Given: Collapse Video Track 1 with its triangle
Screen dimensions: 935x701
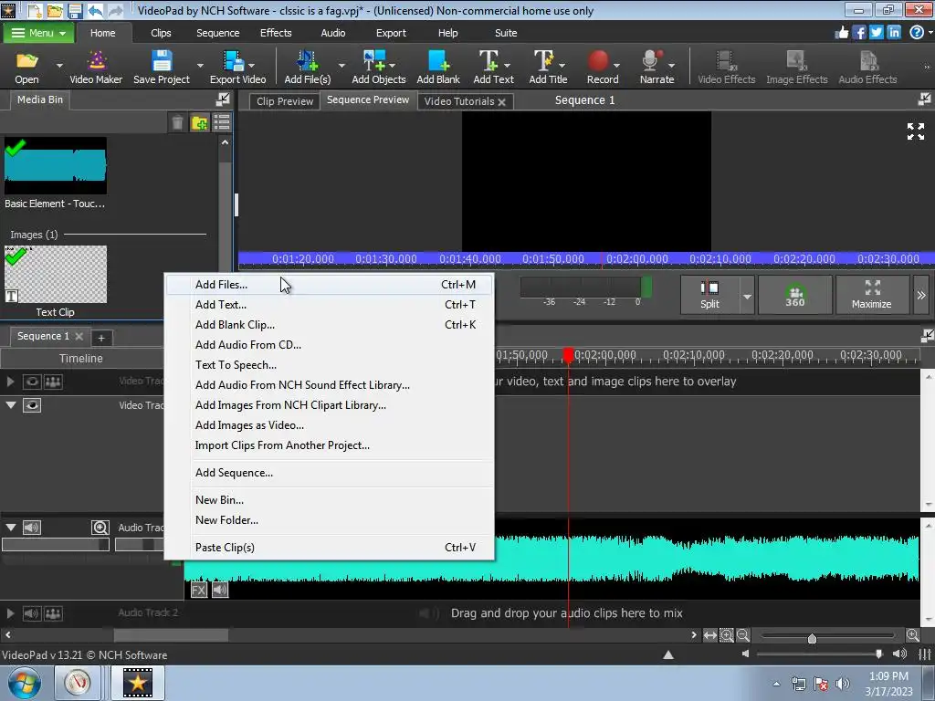Looking at the screenshot, I should point(11,405).
